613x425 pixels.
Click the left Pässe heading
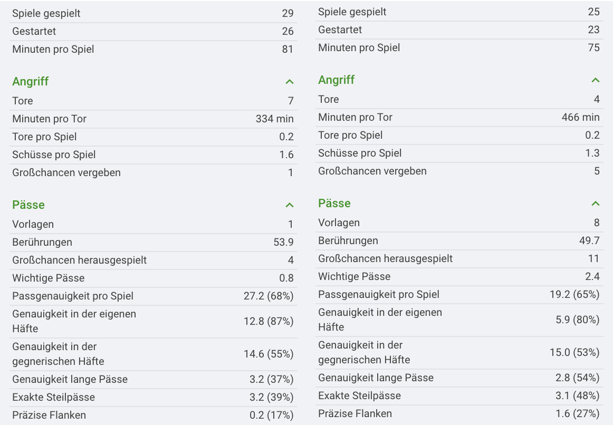click(28, 205)
